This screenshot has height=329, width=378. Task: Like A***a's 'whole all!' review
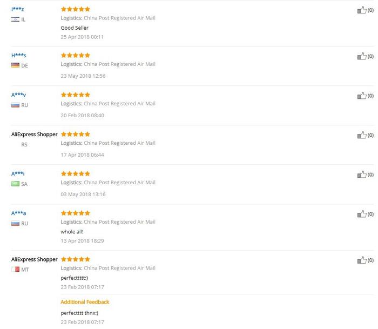tap(362, 214)
